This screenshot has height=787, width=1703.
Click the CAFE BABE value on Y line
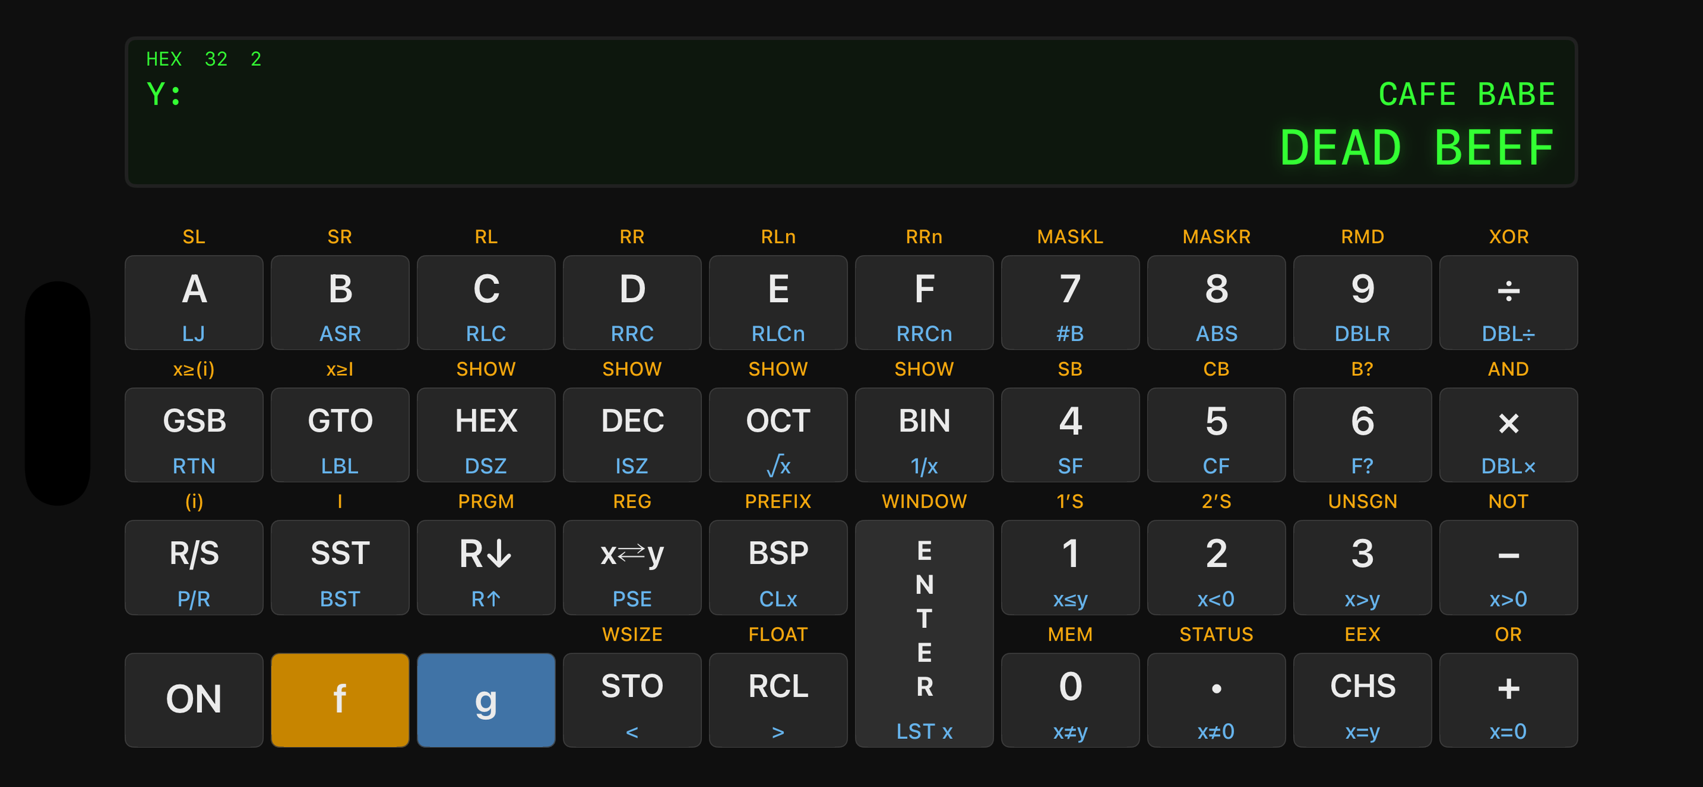click(1467, 94)
